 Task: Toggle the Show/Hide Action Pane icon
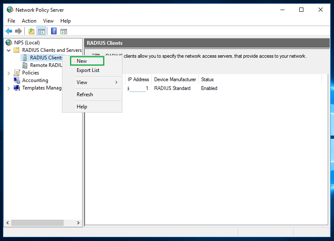tap(64, 31)
